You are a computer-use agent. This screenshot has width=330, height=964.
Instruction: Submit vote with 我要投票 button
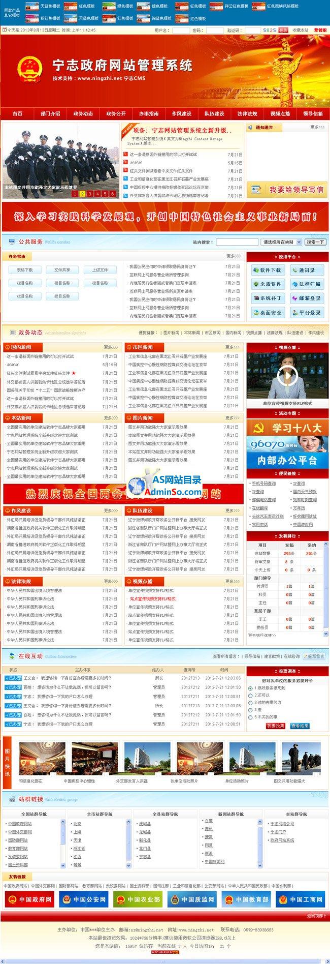click(x=276, y=726)
